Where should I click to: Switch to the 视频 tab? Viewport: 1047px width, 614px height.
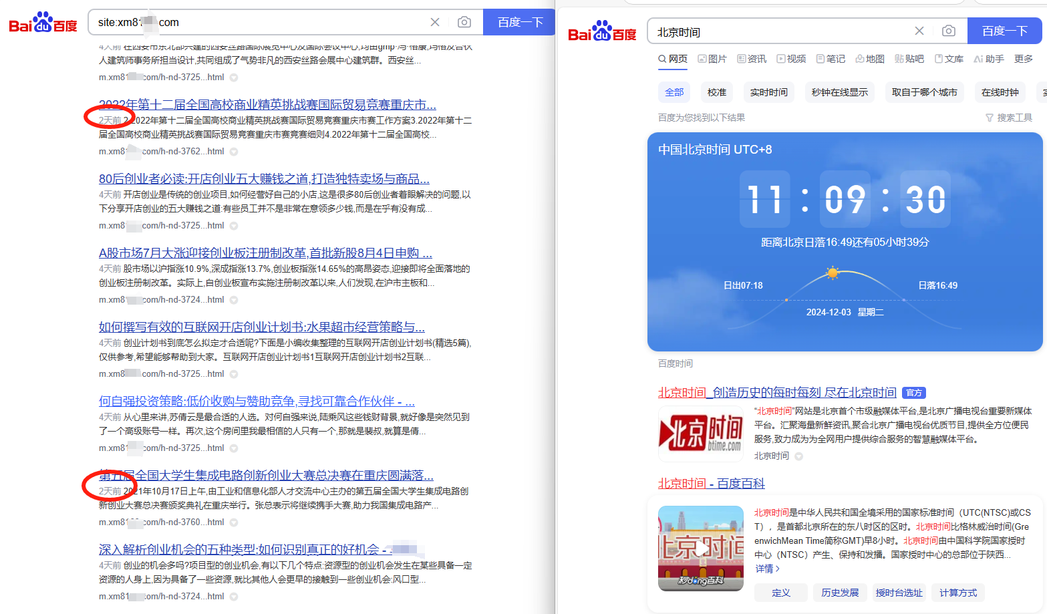(x=791, y=59)
